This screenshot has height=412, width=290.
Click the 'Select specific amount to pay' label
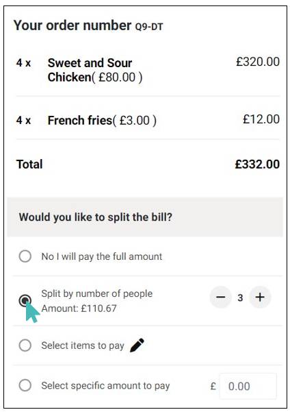105,386
